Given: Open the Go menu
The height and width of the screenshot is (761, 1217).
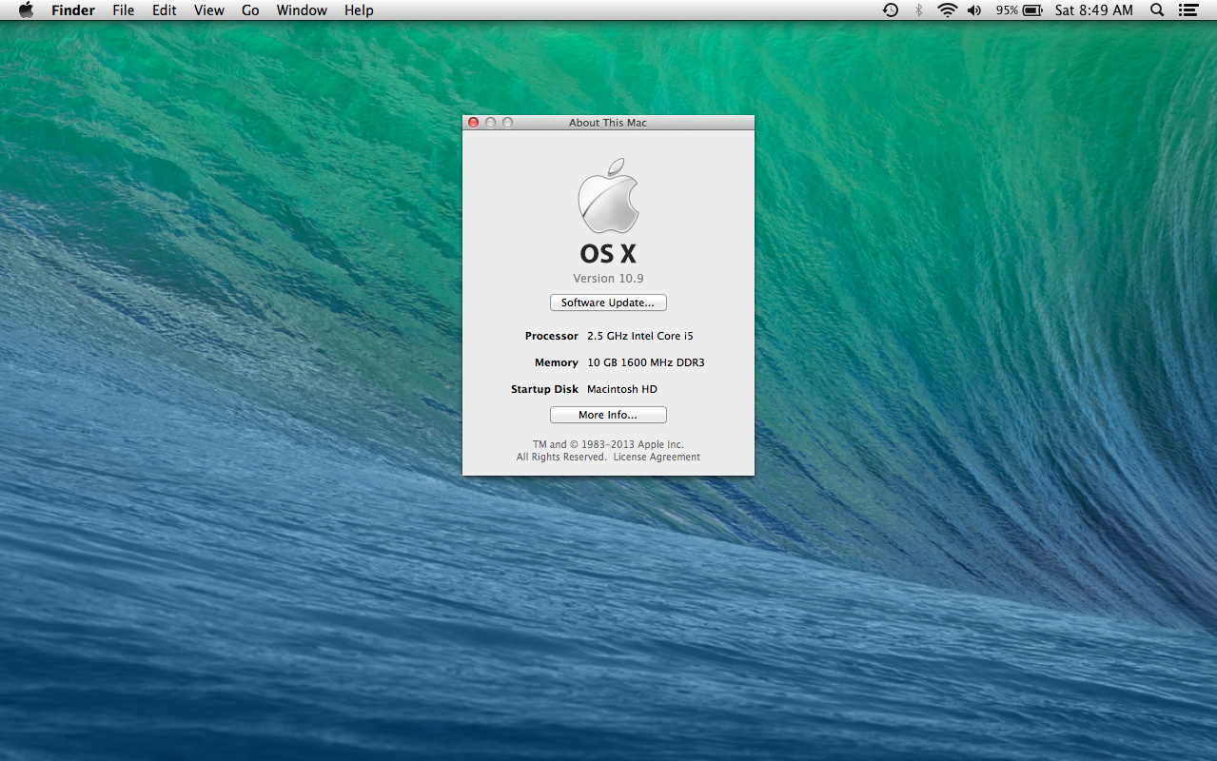Looking at the screenshot, I should click(250, 10).
